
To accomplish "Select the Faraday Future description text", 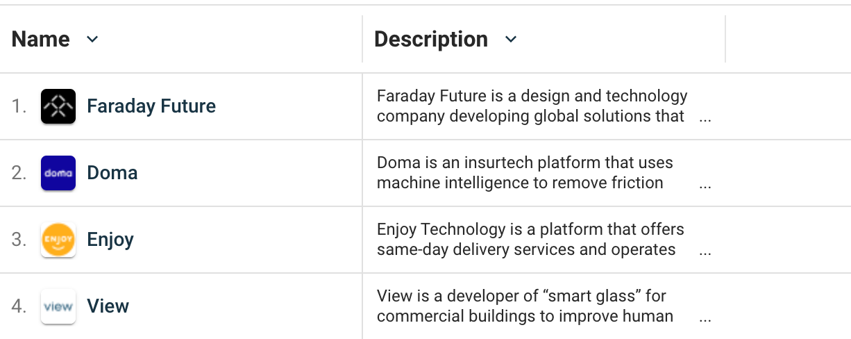I will coord(532,106).
